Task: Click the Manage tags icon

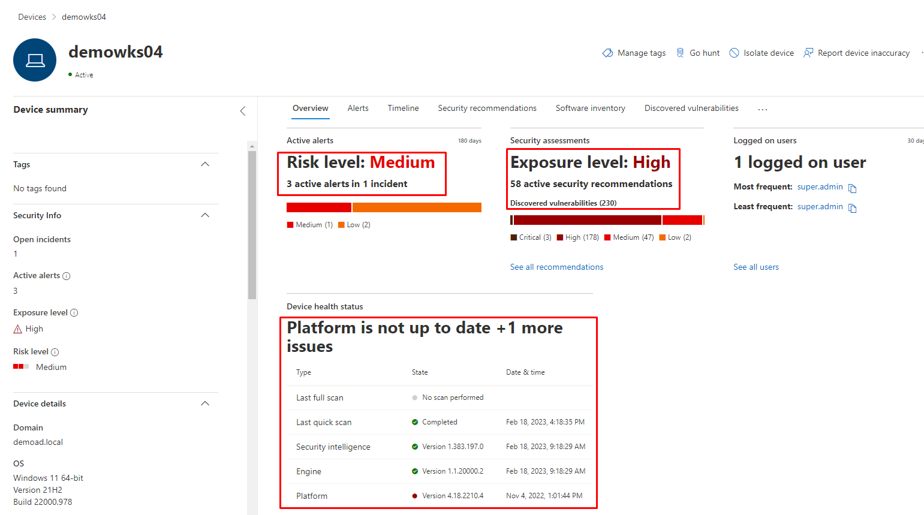Action: 607,53
